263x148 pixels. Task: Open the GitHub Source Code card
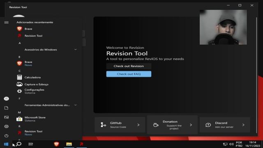120,125
